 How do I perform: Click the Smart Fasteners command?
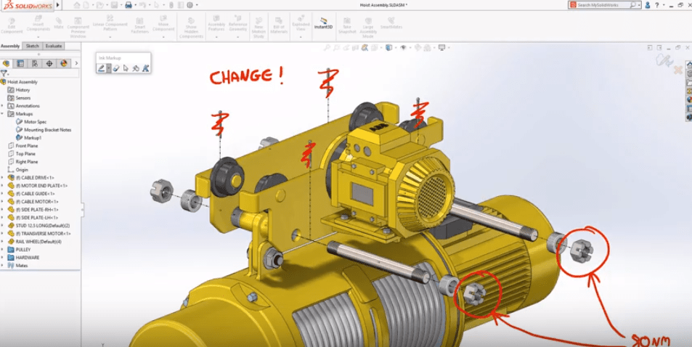pyautogui.click(x=140, y=25)
